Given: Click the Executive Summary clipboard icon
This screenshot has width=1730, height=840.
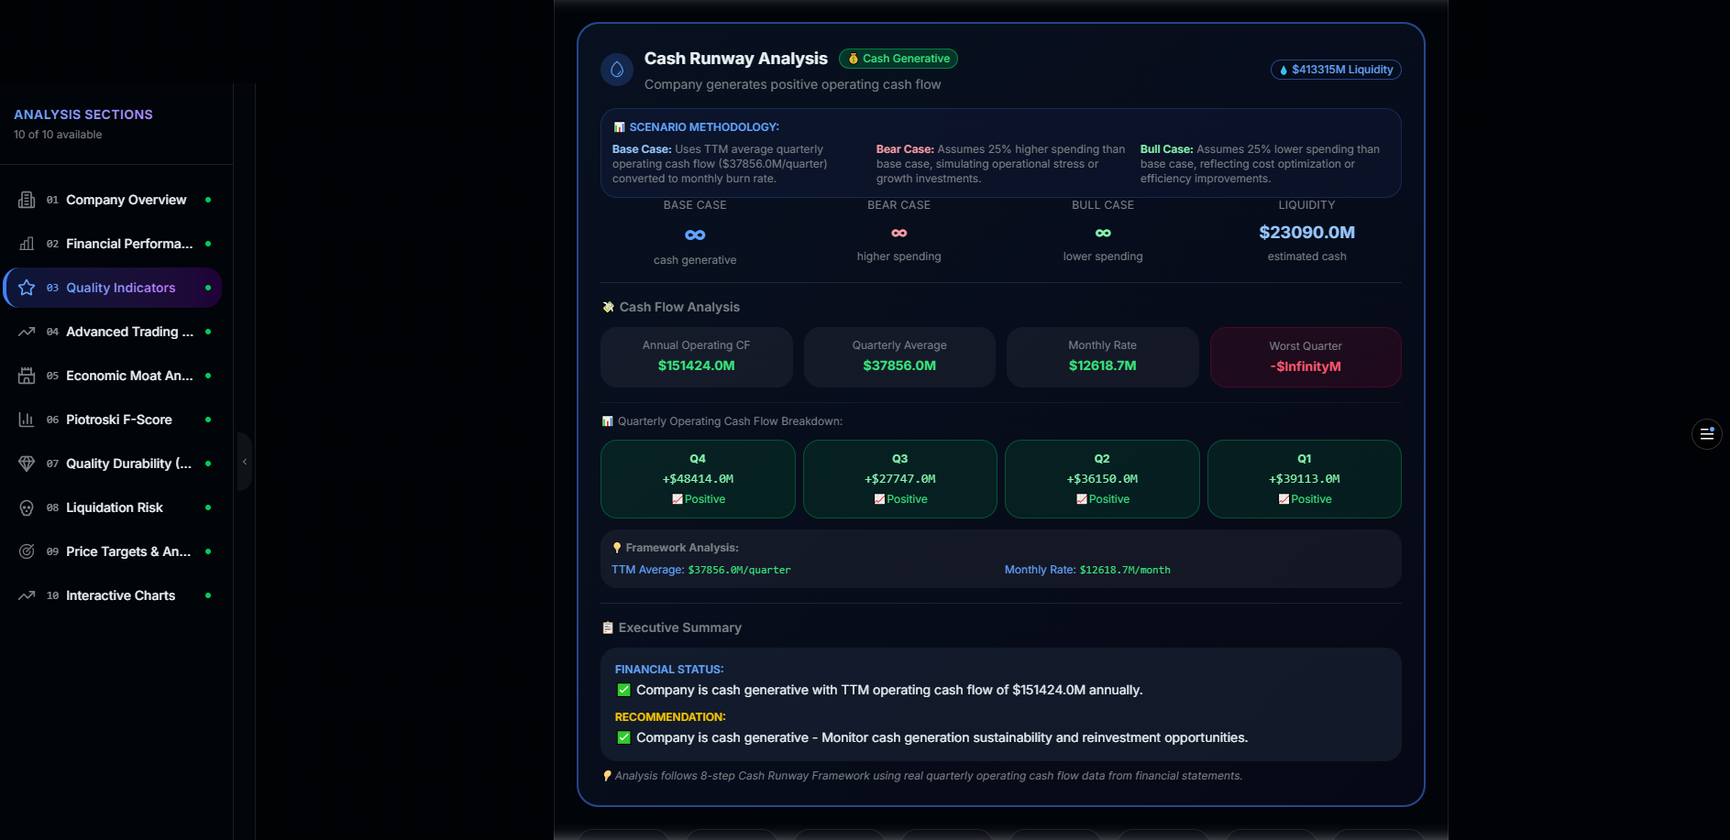Looking at the screenshot, I should tap(608, 627).
